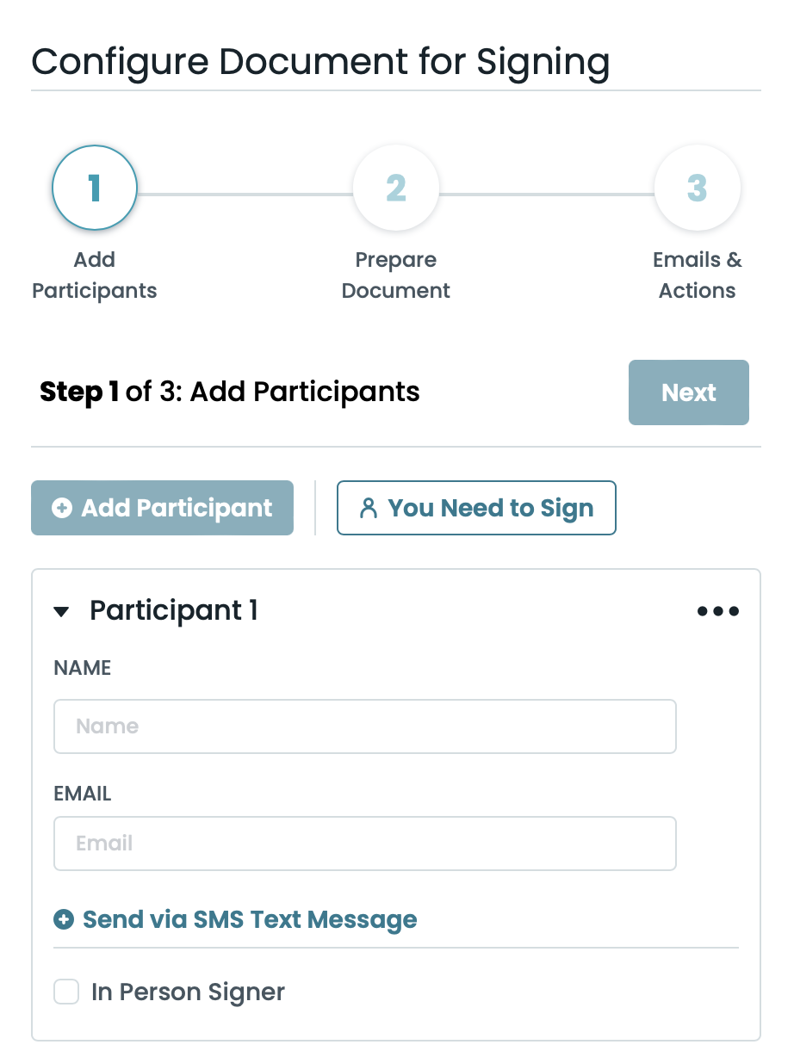Image resolution: width=794 pixels, height=1057 pixels.
Task: Click into the Email input field
Action: click(x=364, y=844)
